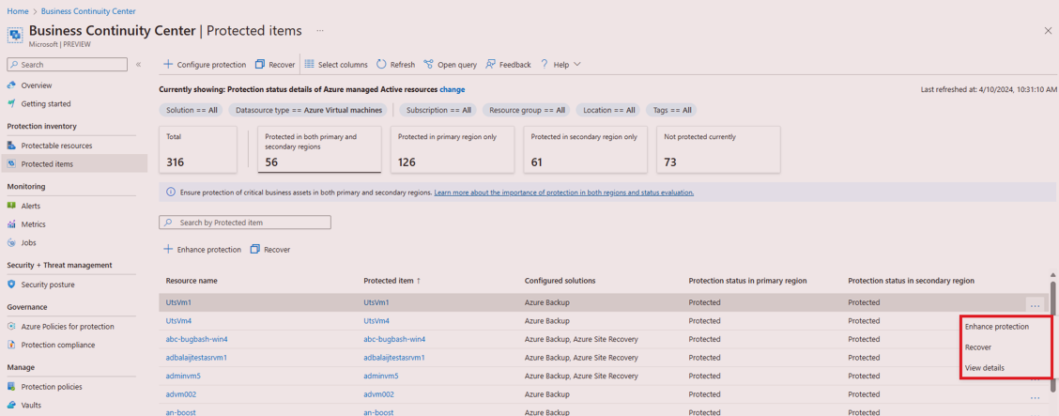Screen dimensions: 1059x416
Task: Open Overview in the sidebar
Action: click(x=36, y=85)
